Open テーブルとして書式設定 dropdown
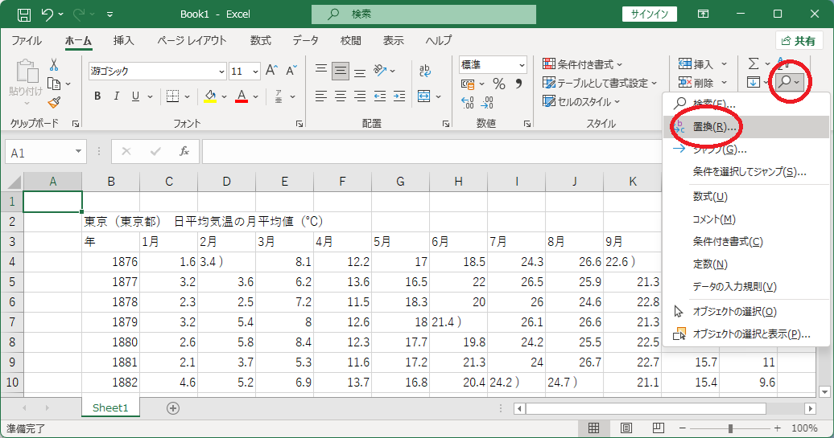The image size is (834, 438). (x=600, y=84)
